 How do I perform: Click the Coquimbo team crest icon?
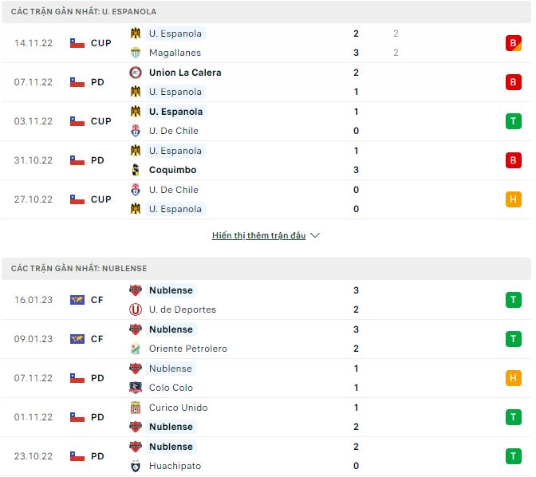tap(136, 170)
